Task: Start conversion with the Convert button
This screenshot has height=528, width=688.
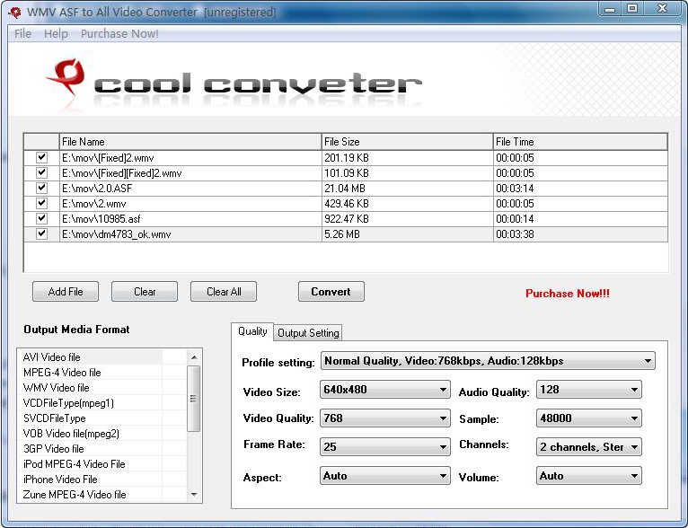Action: coord(331,292)
